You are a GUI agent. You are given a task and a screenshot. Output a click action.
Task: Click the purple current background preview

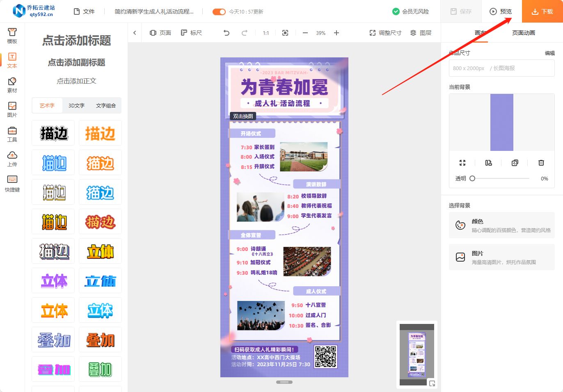point(502,122)
